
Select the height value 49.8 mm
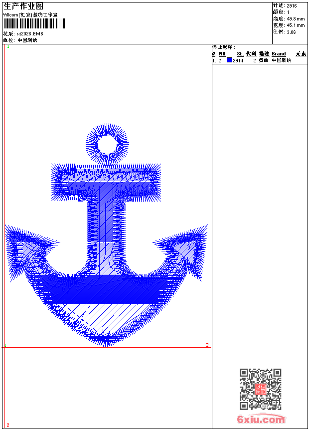click(x=296, y=18)
